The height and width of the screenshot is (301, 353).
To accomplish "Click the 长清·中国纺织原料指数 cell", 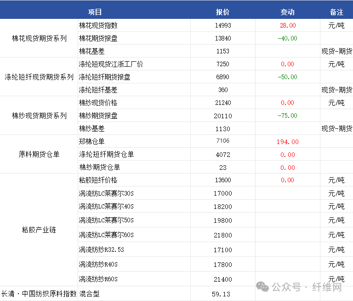I will [39, 294].
